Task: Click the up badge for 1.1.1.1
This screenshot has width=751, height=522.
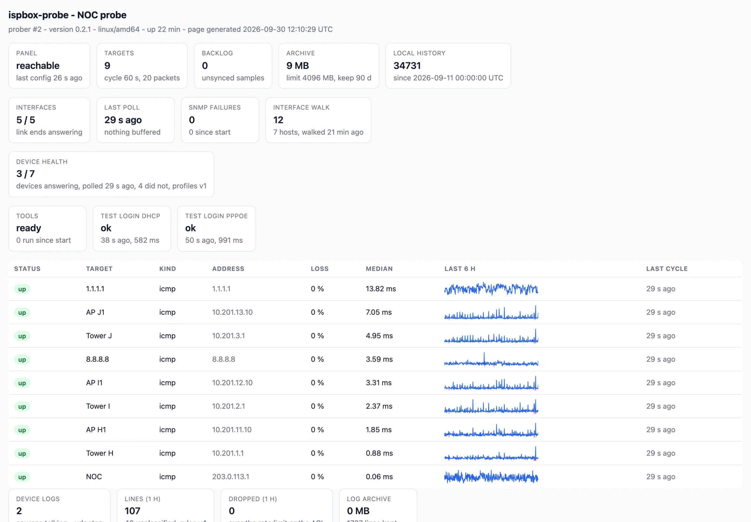Action: pos(22,289)
